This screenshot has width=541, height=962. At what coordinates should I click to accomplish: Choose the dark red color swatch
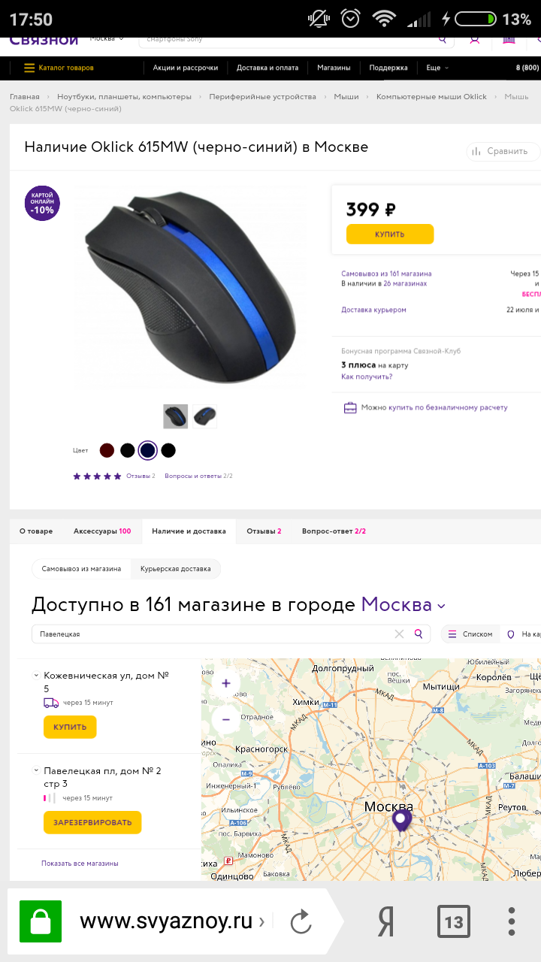click(x=107, y=450)
